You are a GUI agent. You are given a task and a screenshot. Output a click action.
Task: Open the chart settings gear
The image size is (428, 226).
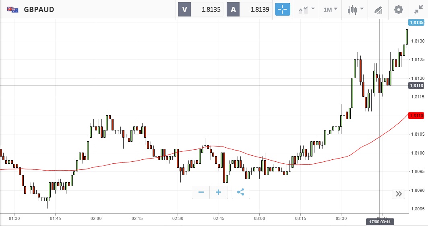(x=398, y=9)
